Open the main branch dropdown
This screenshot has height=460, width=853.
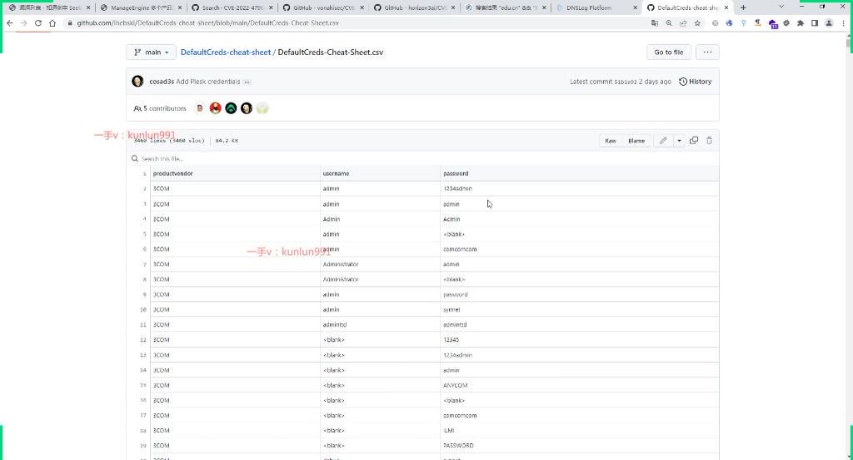[152, 52]
